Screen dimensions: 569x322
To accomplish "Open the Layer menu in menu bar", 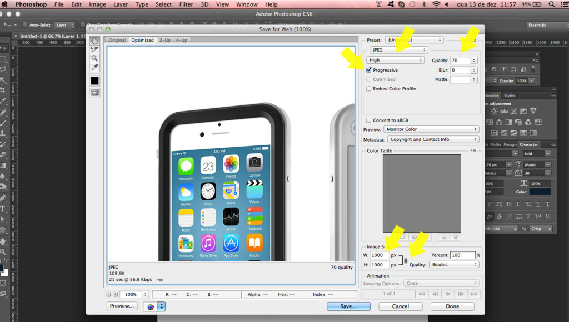I will click(121, 4).
